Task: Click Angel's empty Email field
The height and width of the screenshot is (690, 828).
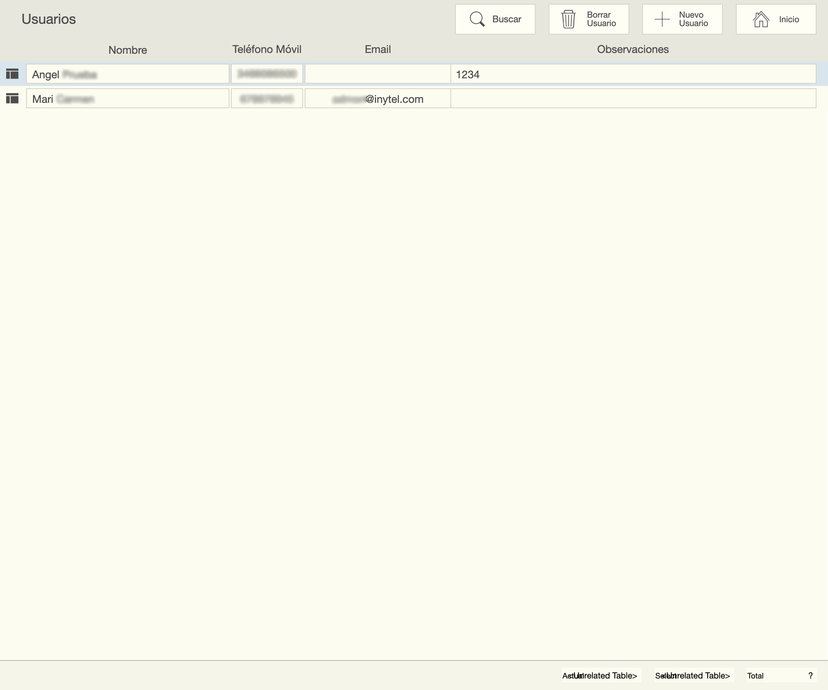Action: click(377, 74)
